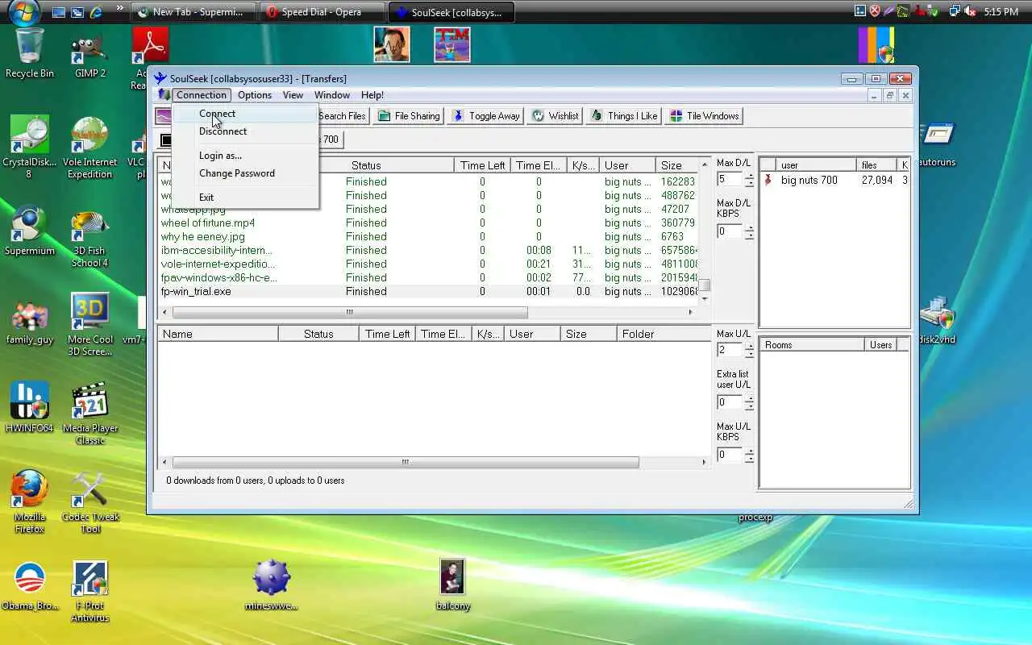Viewport: 1032px width, 645px height.
Task: Click Toggle Away toolbar button
Action: point(485,116)
